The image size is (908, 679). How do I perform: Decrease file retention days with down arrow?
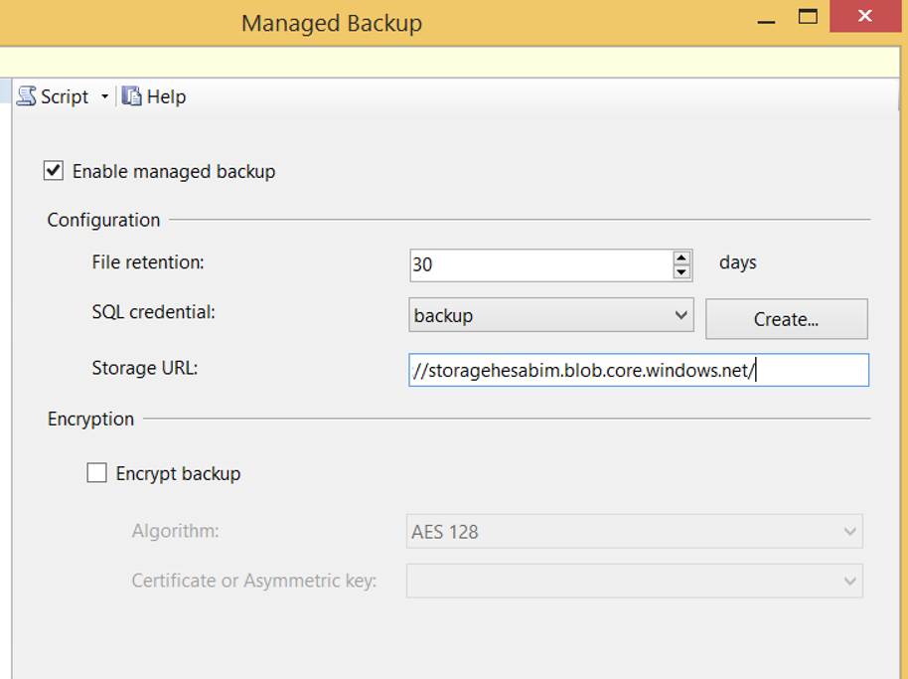point(681,272)
